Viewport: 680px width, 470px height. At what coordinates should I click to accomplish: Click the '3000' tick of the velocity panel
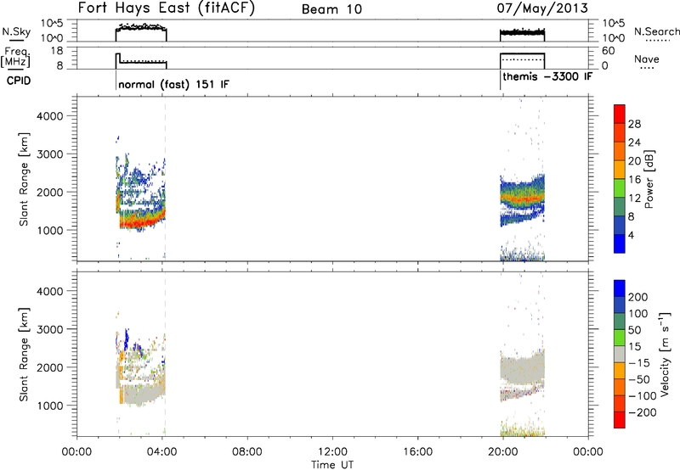click(50, 329)
